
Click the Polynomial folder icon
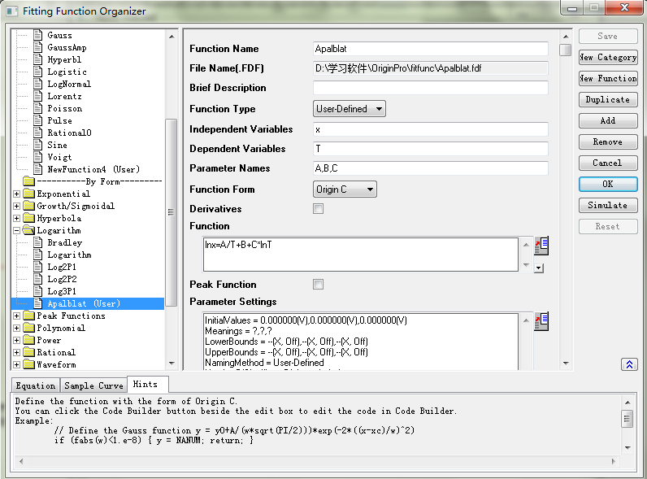29,328
